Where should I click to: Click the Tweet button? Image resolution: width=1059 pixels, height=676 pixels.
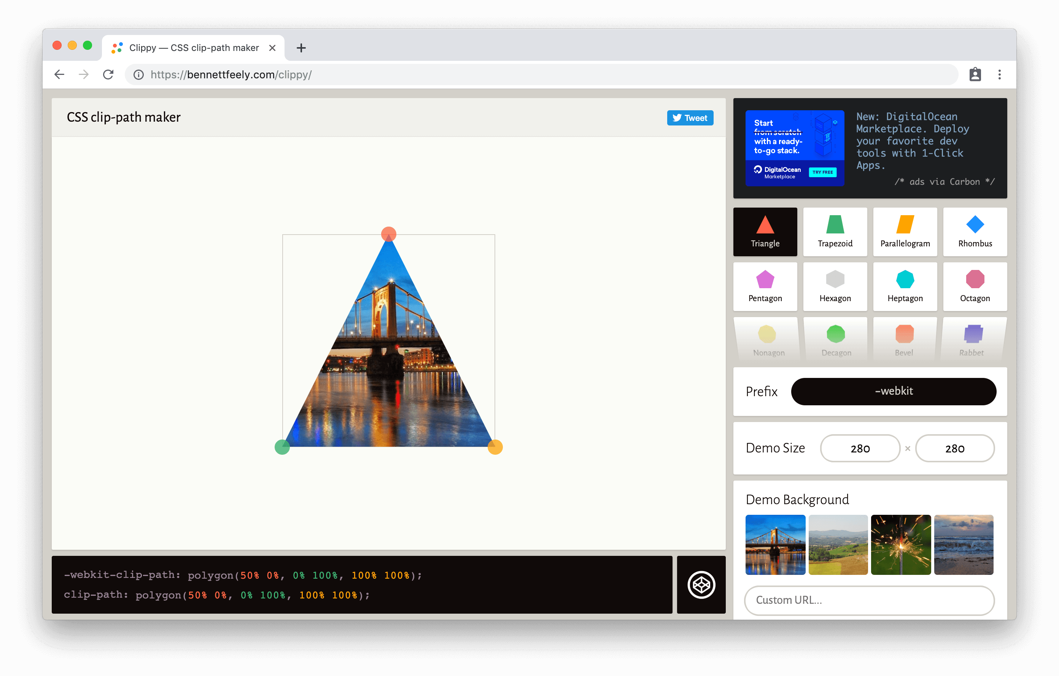point(690,118)
